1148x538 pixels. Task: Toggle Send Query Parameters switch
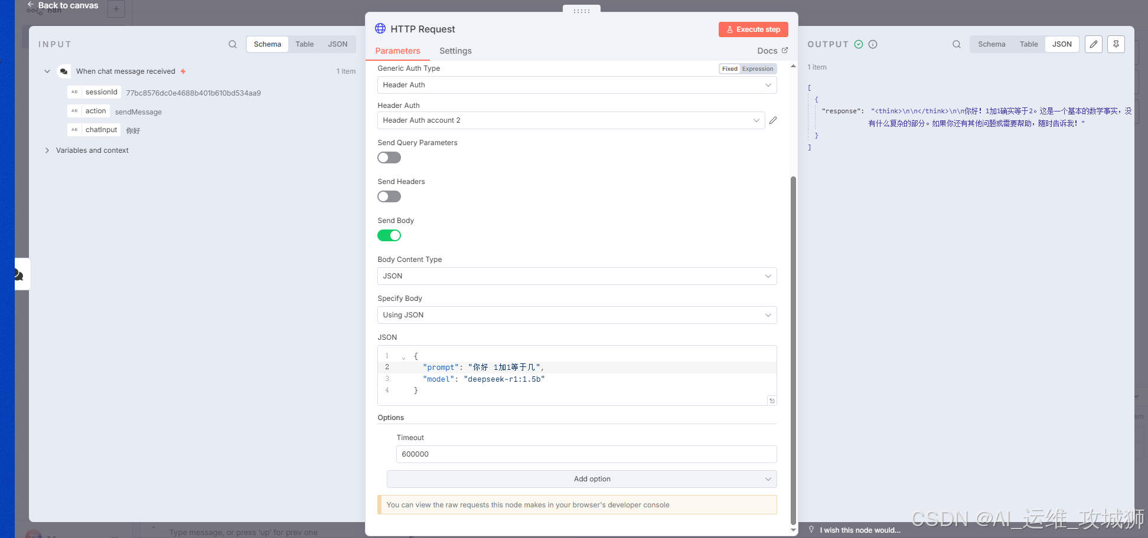(389, 158)
